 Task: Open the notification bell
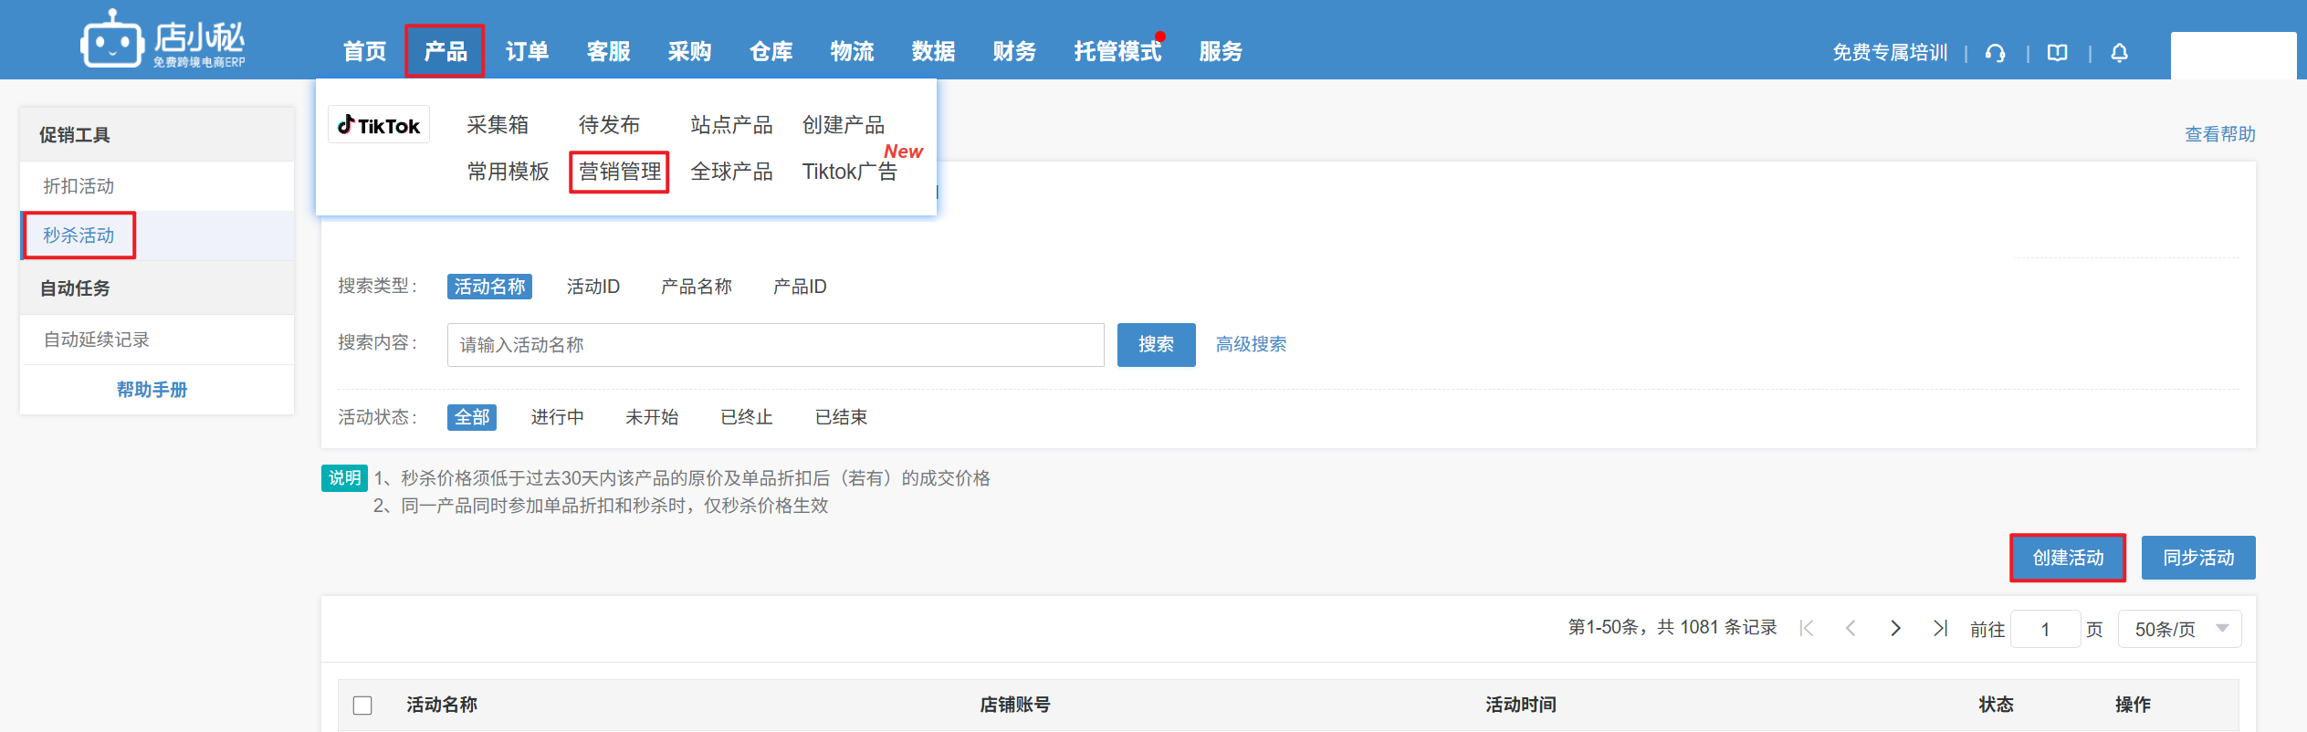(x=2119, y=53)
